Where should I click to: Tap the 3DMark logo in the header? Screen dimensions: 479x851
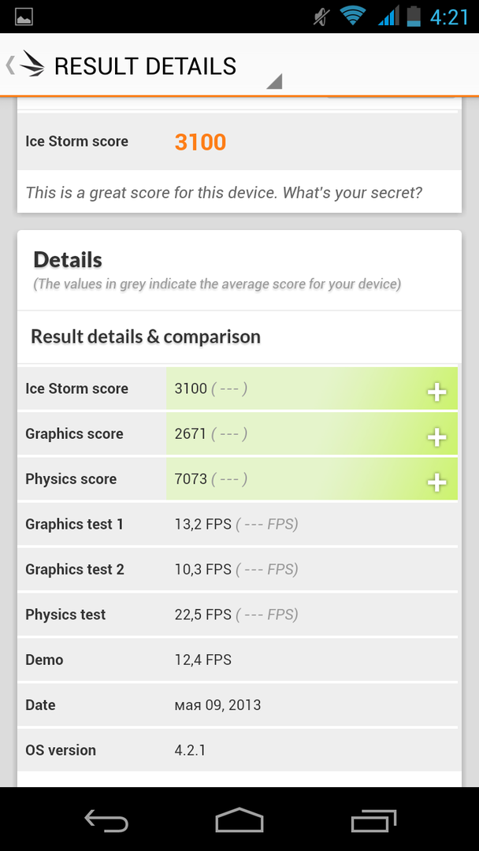point(32,65)
